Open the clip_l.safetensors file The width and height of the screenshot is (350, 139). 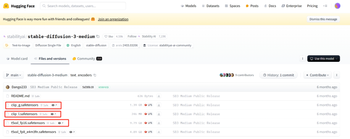coord(24,114)
